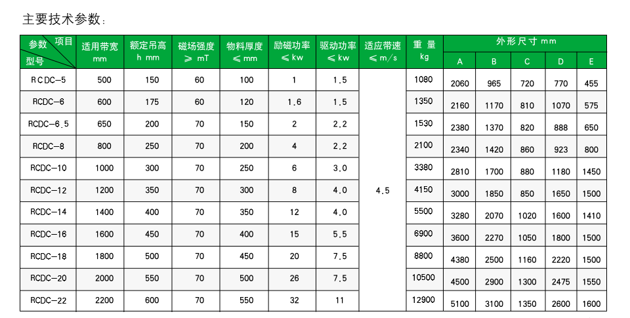630x318 pixels.
Task: Select the RCDC-22 model row label
Action: (x=48, y=300)
